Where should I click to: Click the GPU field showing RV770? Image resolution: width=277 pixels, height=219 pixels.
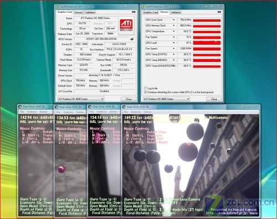(x=83, y=23)
